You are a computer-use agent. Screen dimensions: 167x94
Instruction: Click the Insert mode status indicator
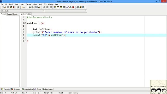(x=61, y=93)
